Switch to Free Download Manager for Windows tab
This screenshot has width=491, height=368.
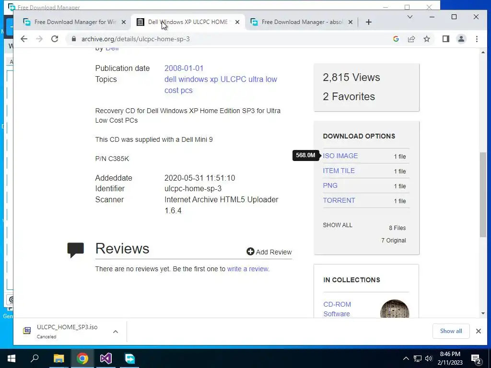tap(75, 22)
